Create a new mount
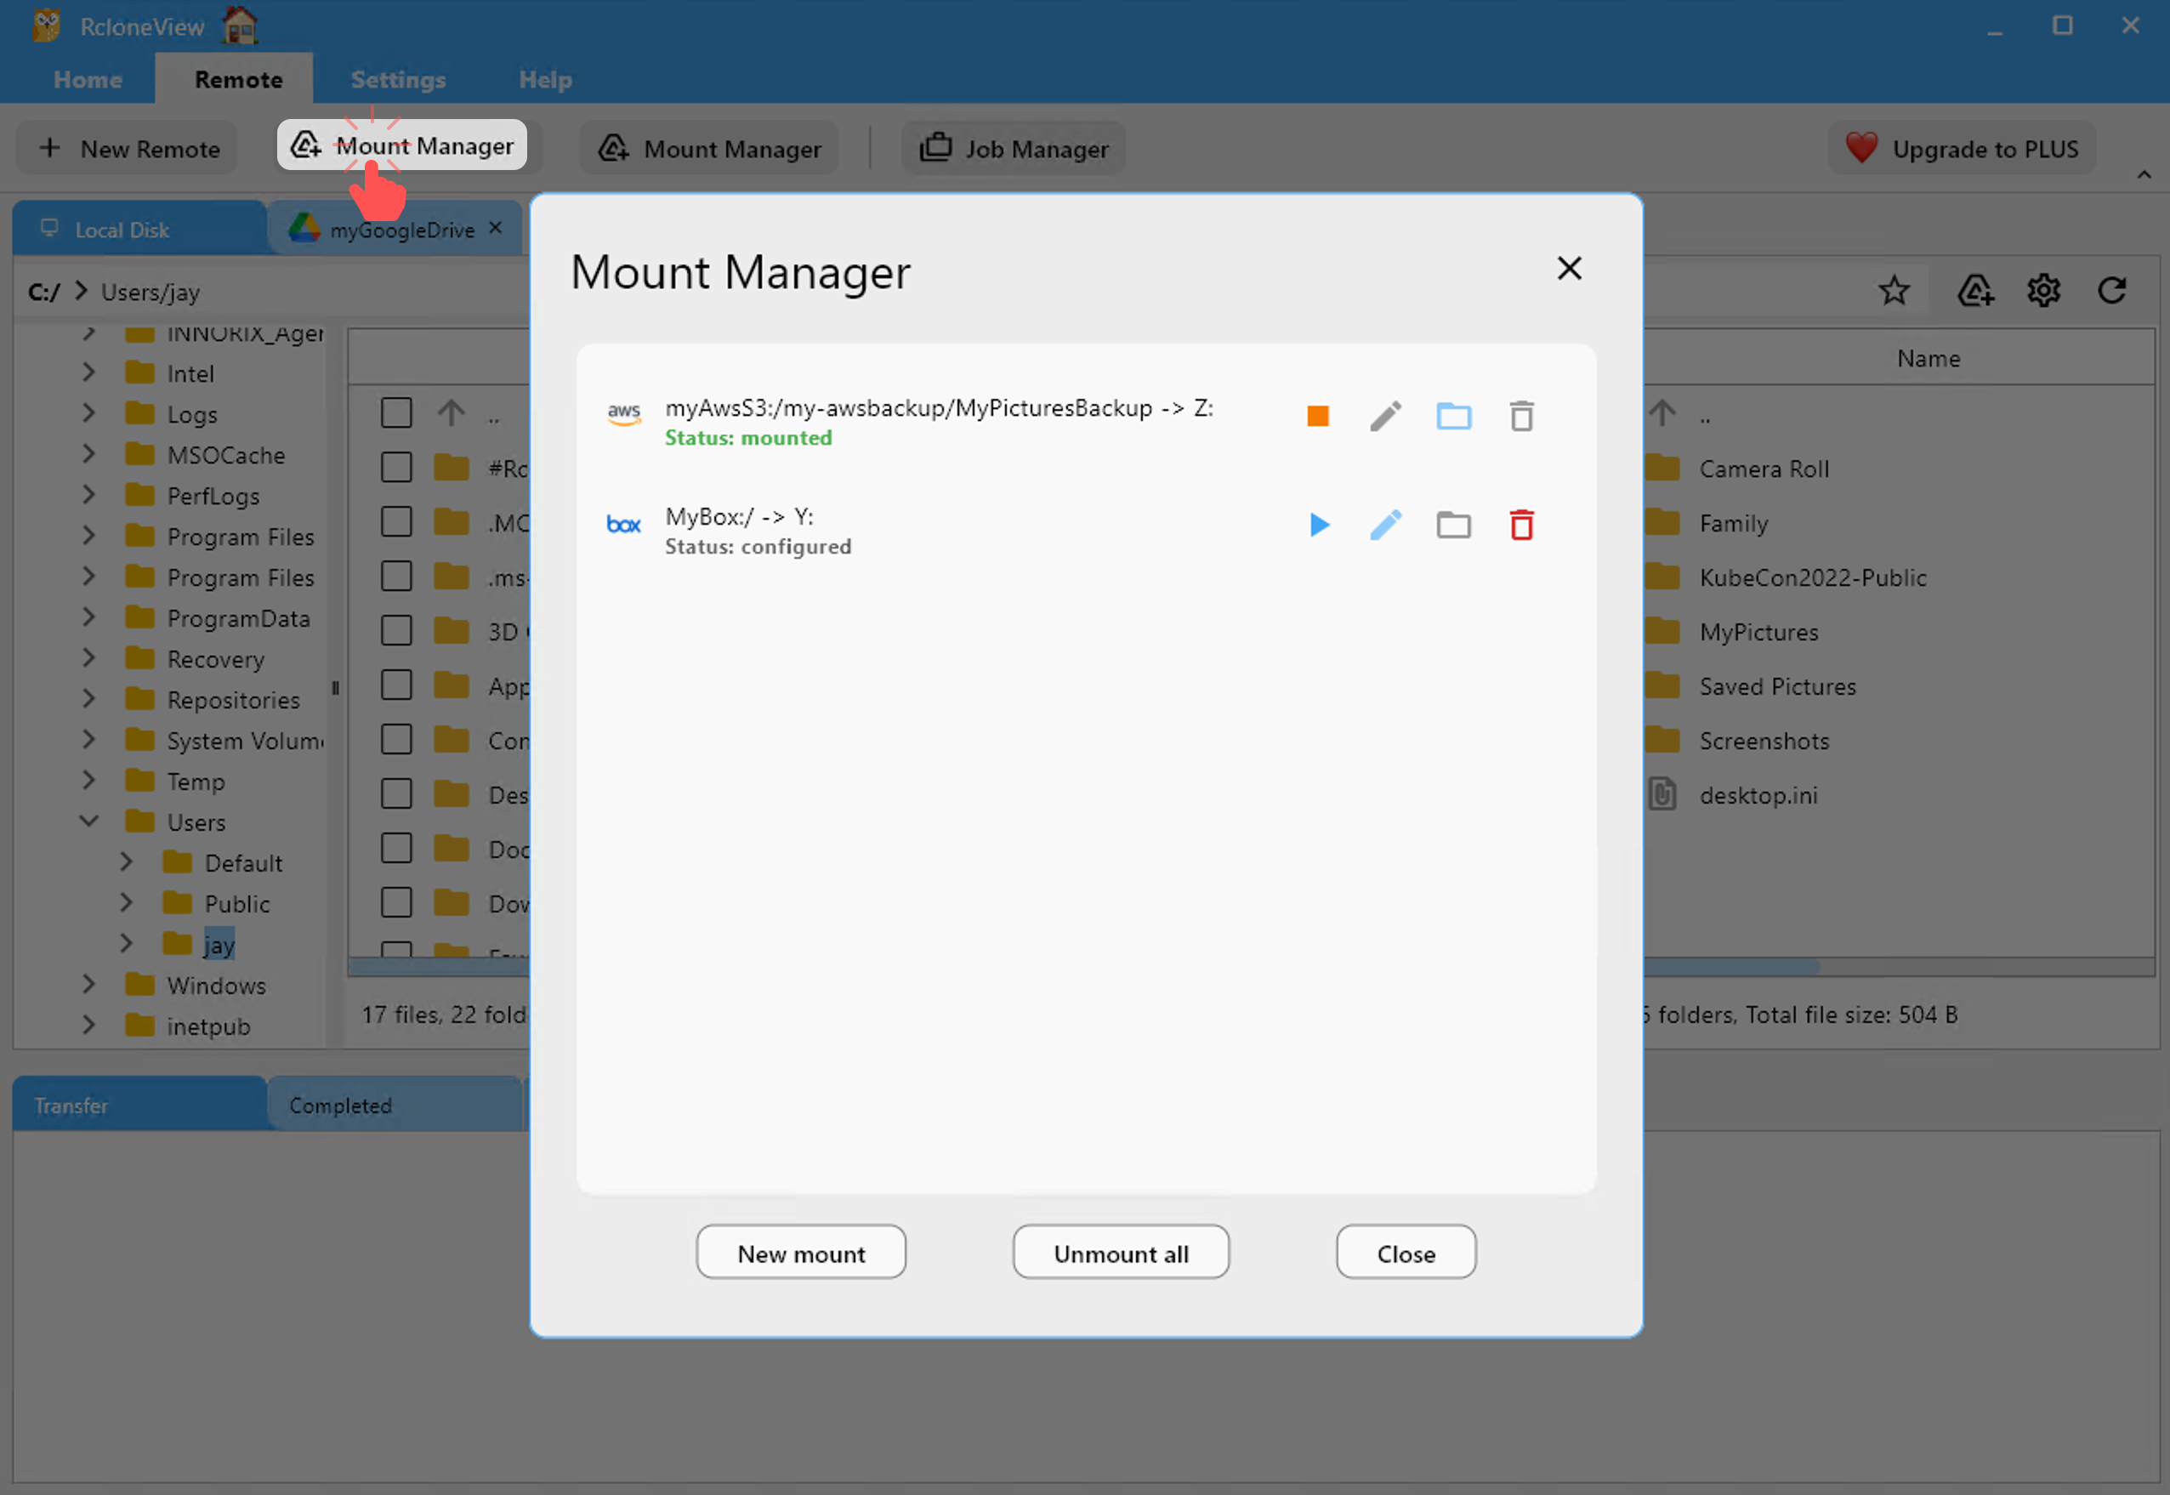This screenshot has width=2170, height=1495. (x=801, y=1253)
